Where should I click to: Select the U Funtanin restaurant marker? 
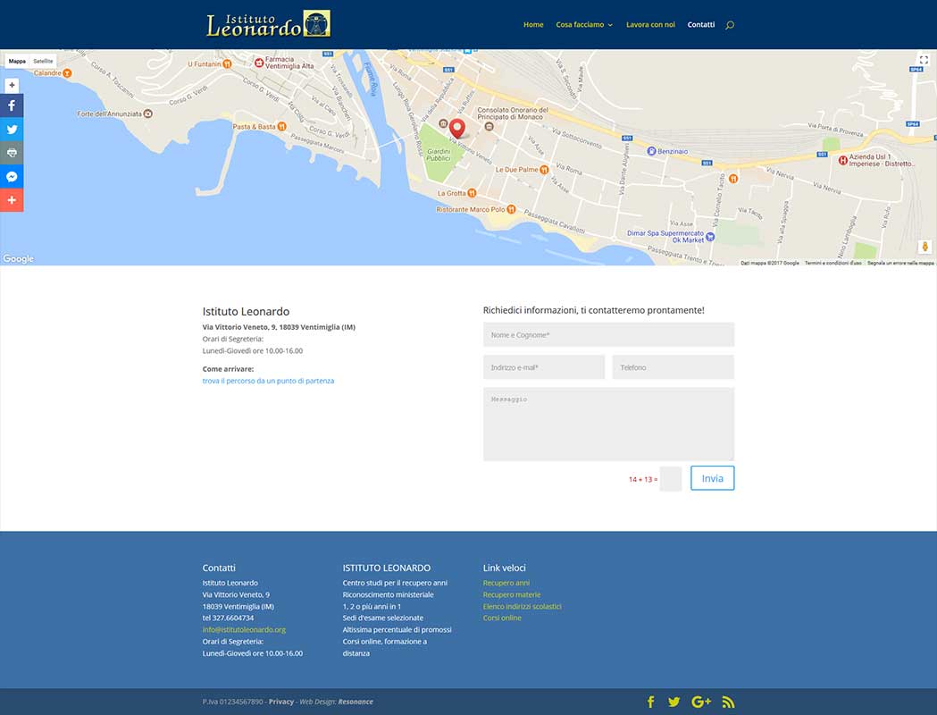[x=227, y=64]
